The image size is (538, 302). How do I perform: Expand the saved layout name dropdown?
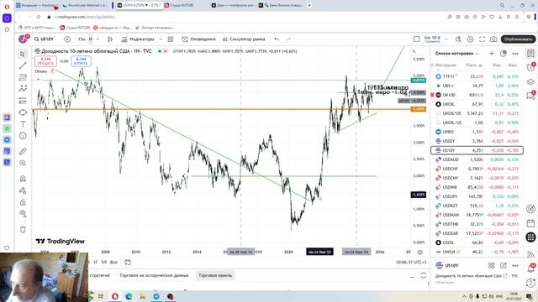click(x=446, y=39)
